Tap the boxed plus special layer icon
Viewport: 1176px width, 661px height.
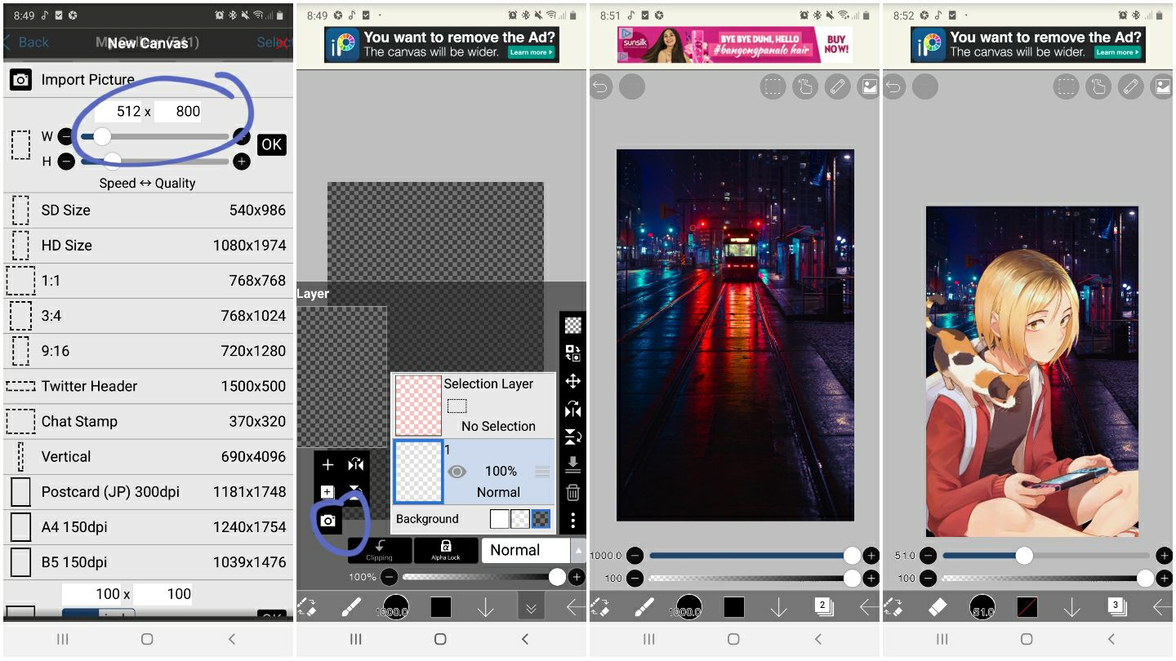point(327,491)
